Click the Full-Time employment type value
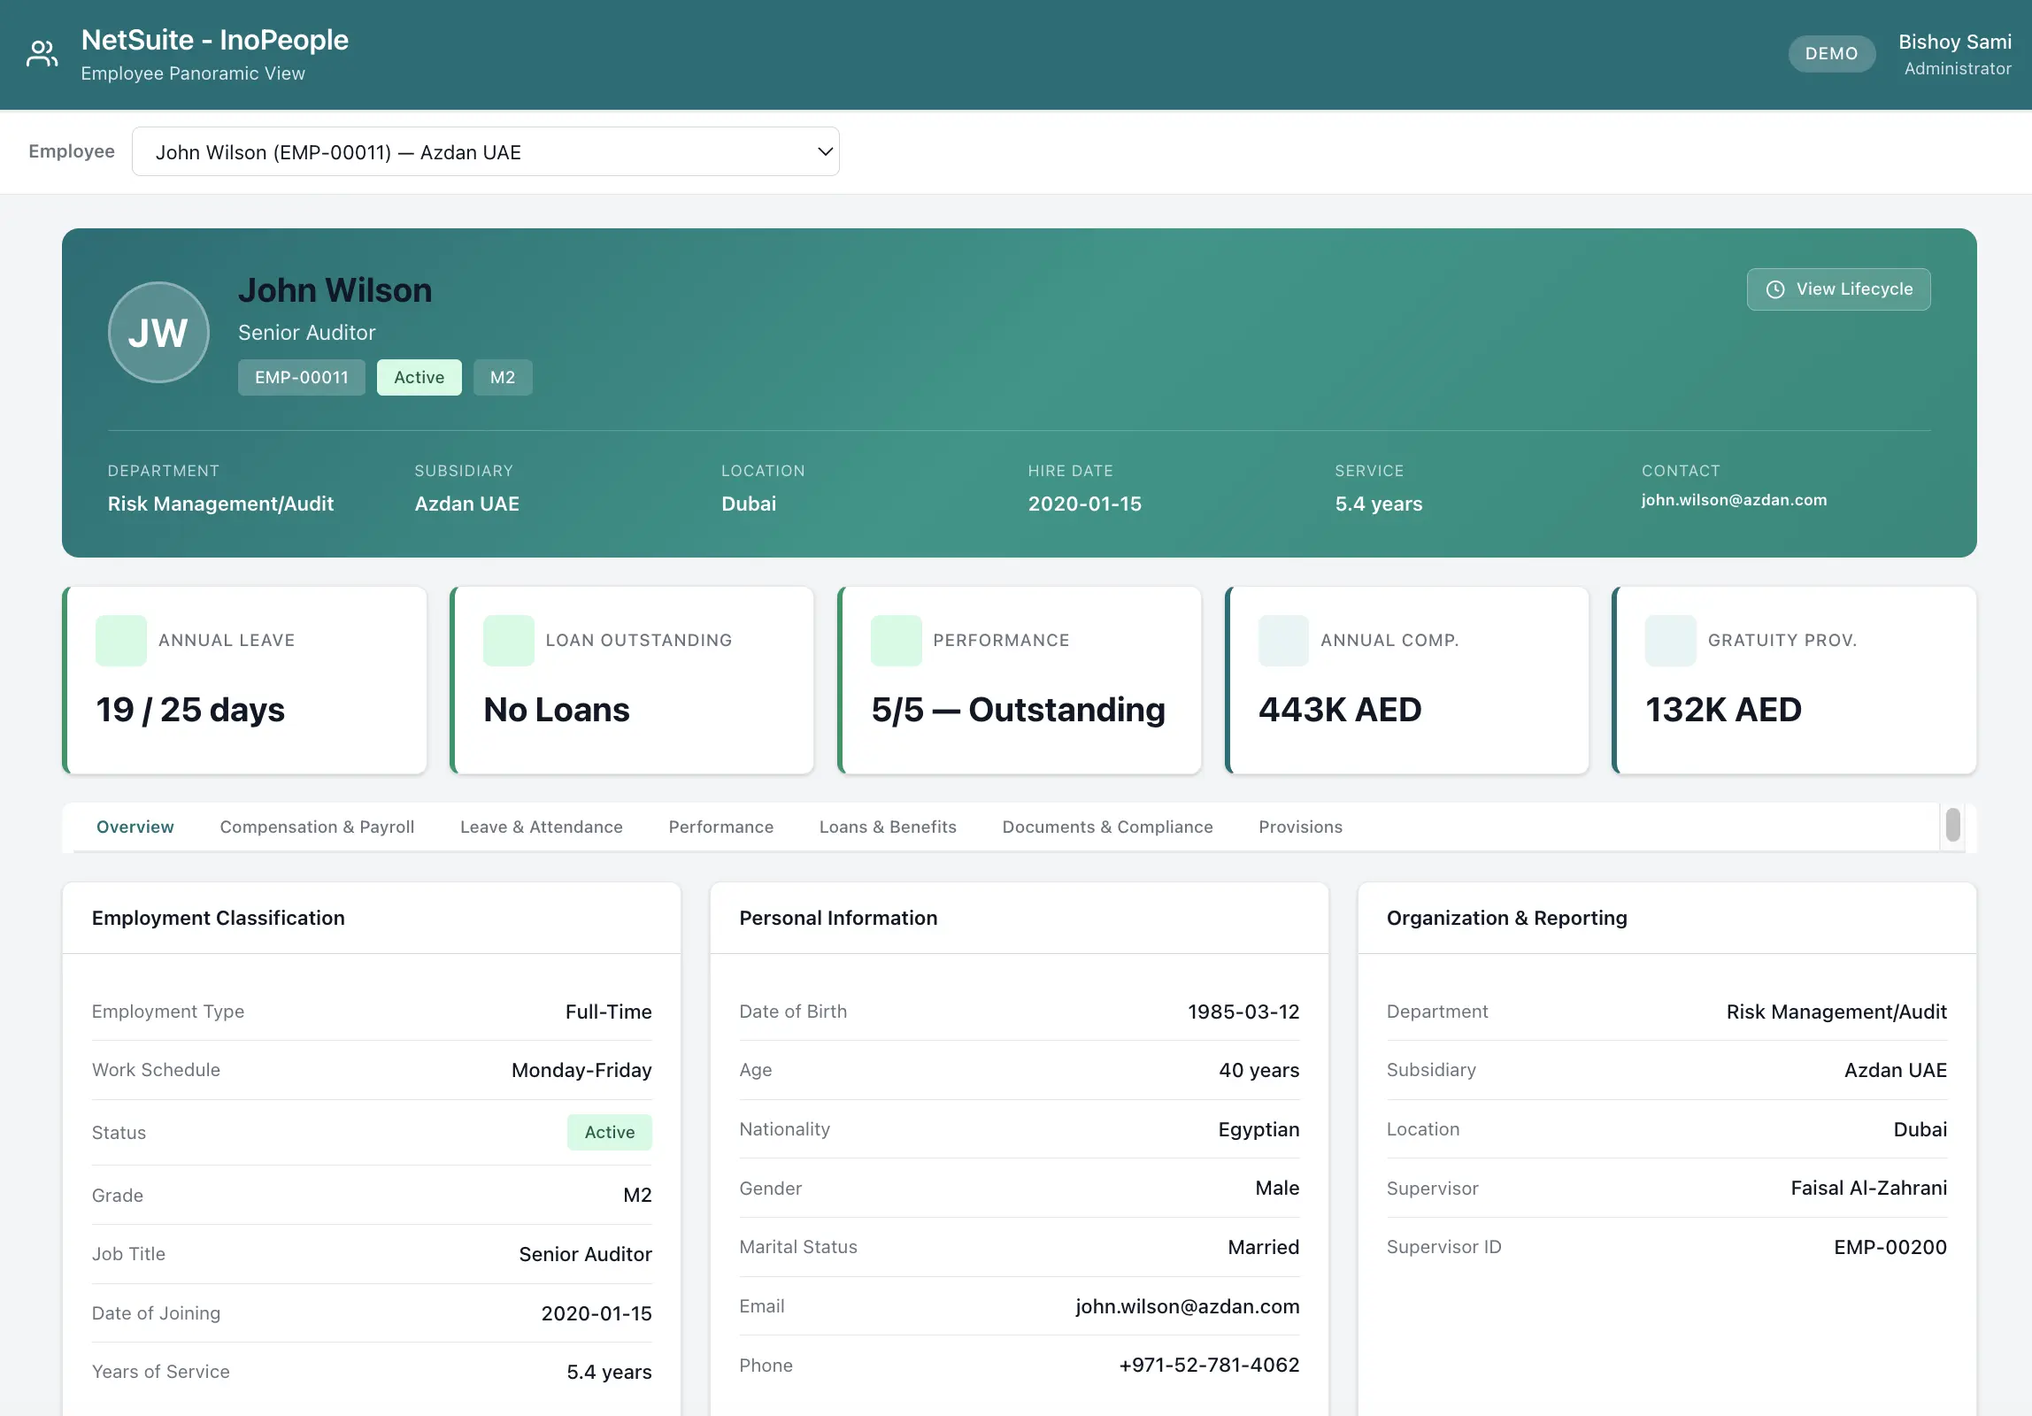2032x1416 pixels. pyautogui.click(x=609, y=1012)
